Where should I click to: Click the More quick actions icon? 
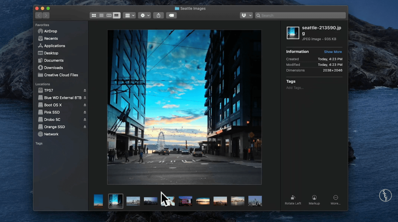click(335, 199)
